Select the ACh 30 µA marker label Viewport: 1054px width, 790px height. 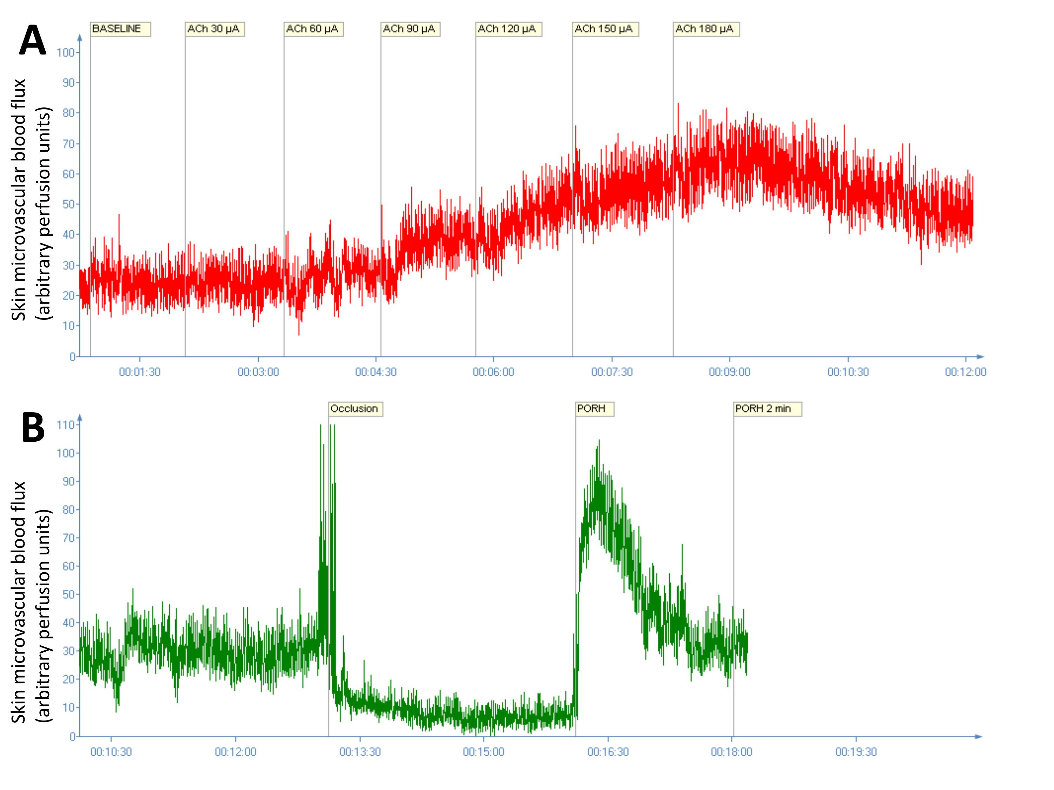click(x=215, y=29)
